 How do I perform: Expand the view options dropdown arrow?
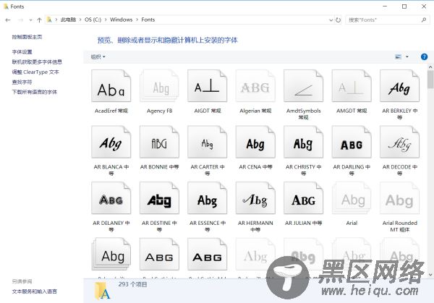click(x=407, y=56)
